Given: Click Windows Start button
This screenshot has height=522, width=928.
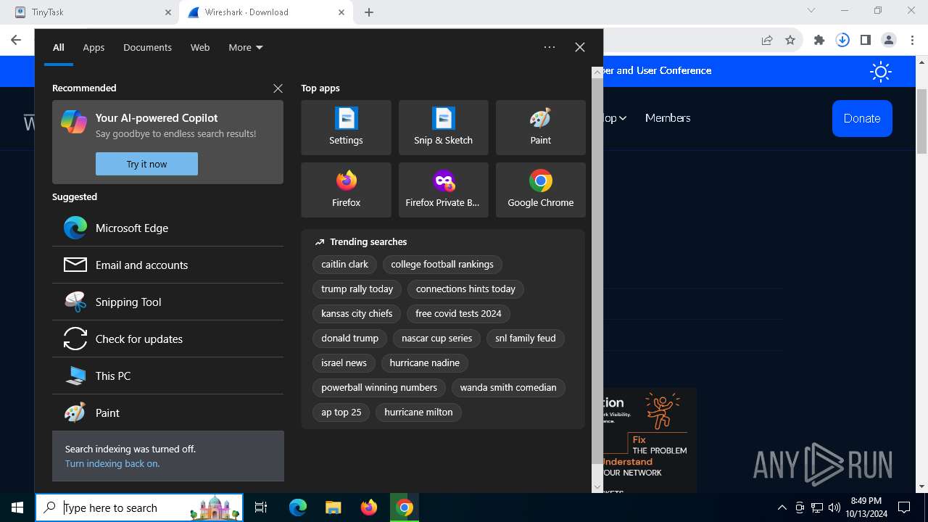Looking at the screenshot, I should click(17, 507).
